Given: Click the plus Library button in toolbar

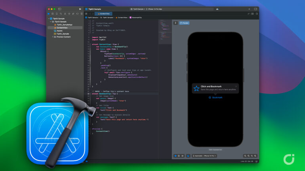Looking at the screenshot, I should [x=249, y=9].
